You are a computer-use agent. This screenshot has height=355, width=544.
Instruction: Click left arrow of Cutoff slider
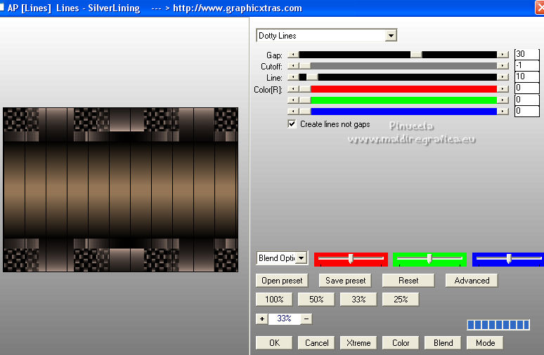coord(293,66)
